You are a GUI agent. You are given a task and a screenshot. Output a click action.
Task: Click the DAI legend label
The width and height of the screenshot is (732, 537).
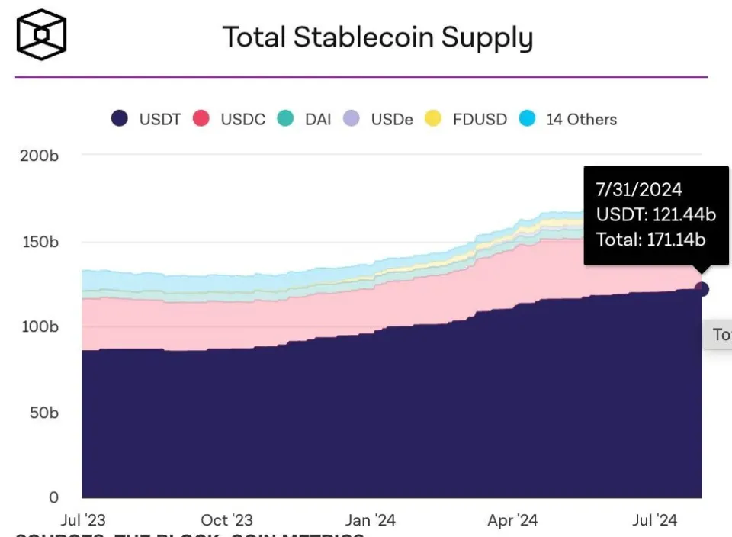click(318, 120)
